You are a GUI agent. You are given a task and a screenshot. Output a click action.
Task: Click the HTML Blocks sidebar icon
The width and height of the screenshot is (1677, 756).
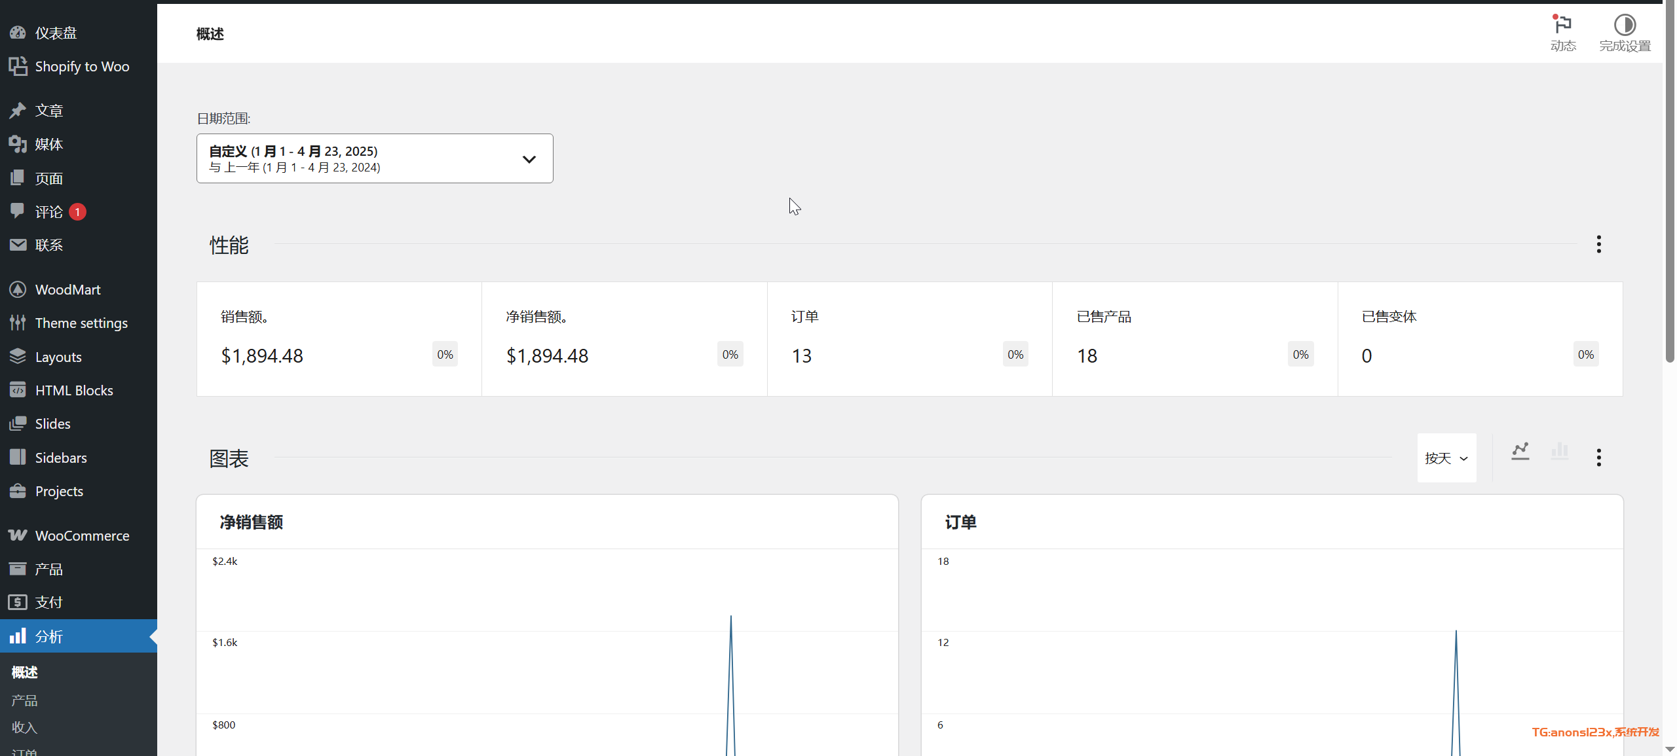coord(18,390)
